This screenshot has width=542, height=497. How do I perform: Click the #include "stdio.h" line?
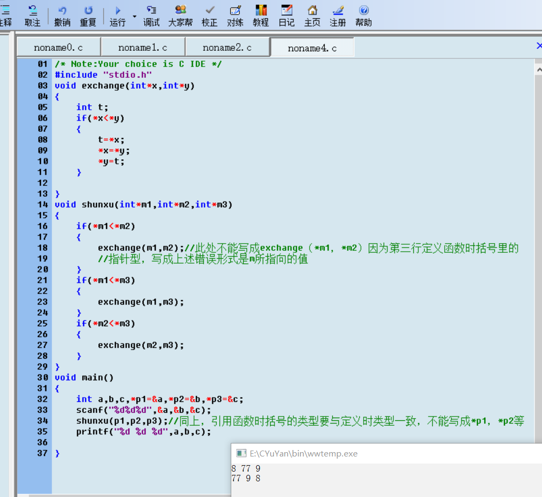point(103,75)
